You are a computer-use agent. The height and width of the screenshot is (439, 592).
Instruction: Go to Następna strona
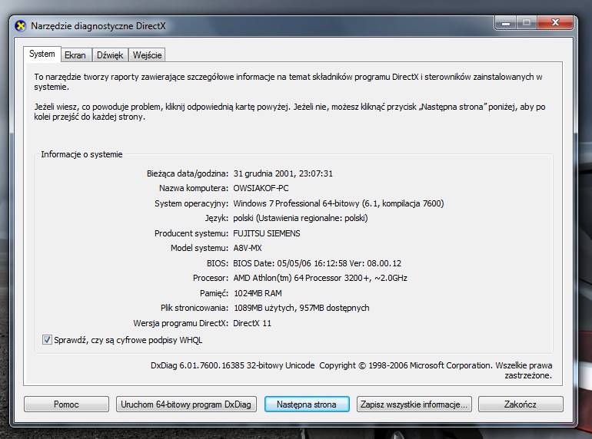pyautogui.click(x=307, y=404)
